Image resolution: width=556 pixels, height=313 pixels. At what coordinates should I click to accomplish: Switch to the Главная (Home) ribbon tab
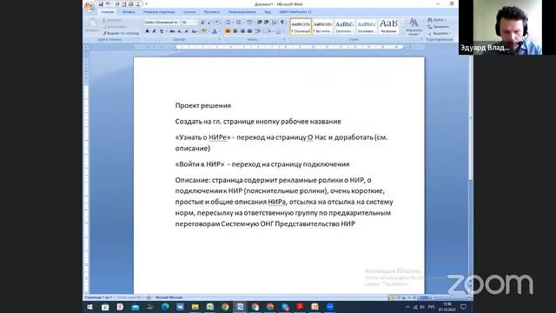click(x=107, y=12)
